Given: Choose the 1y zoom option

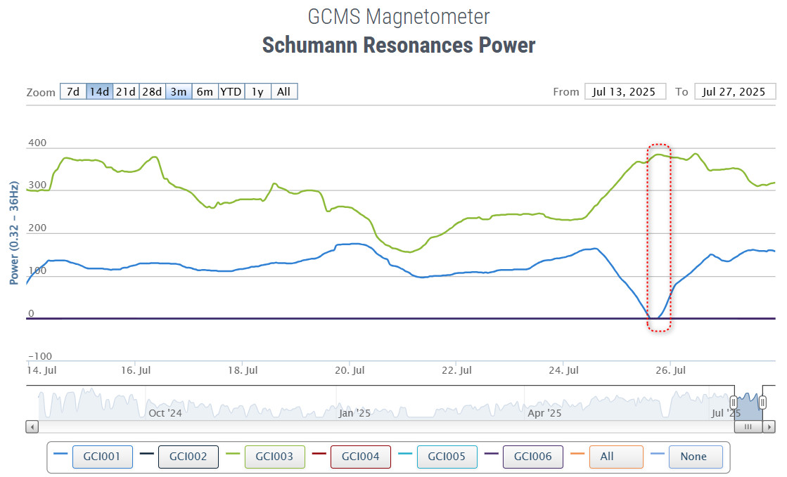Looking at the screenshot, I should (257, 92).
